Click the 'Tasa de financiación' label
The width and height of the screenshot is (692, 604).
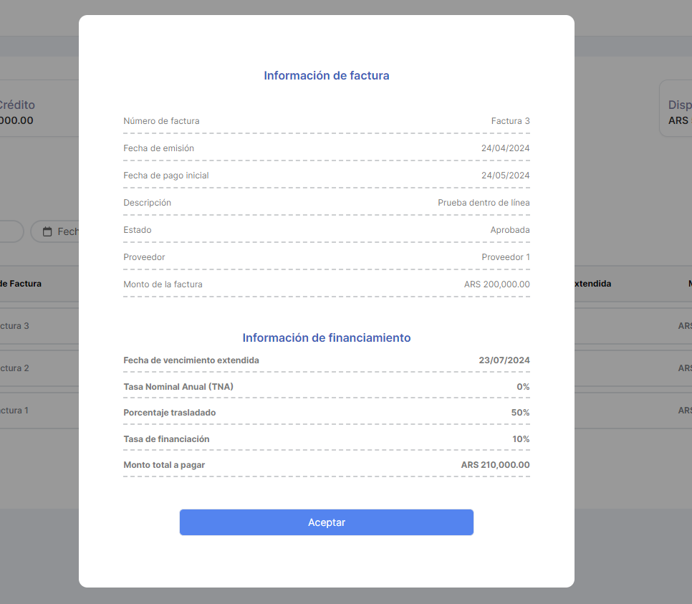(x=166, y=438)
